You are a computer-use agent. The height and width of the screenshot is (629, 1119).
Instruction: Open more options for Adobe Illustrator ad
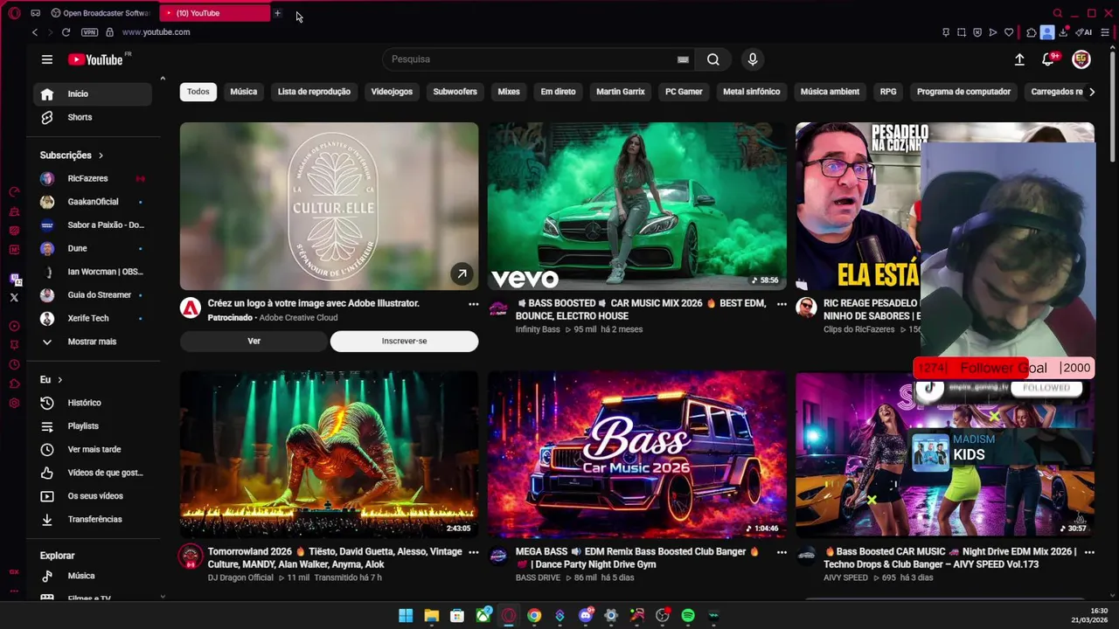point(473,304)
